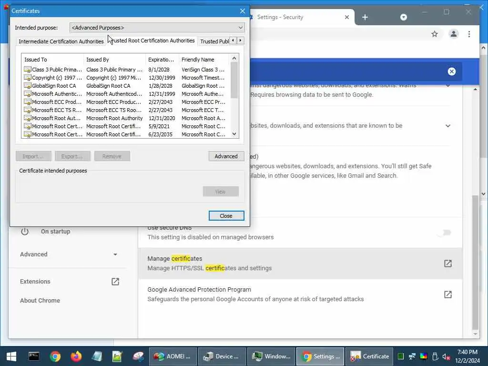Expand the Standard protection chevron in Chrome settings
The image size is (488, 366).
448,126
